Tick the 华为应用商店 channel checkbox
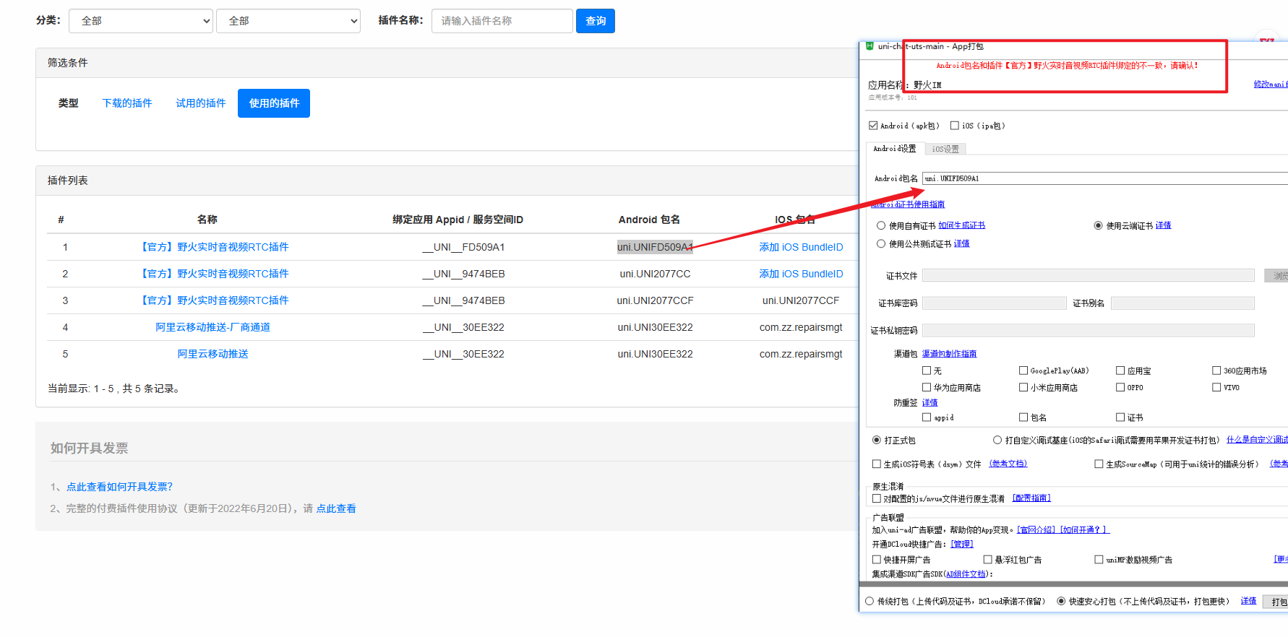 pos(927,388)
